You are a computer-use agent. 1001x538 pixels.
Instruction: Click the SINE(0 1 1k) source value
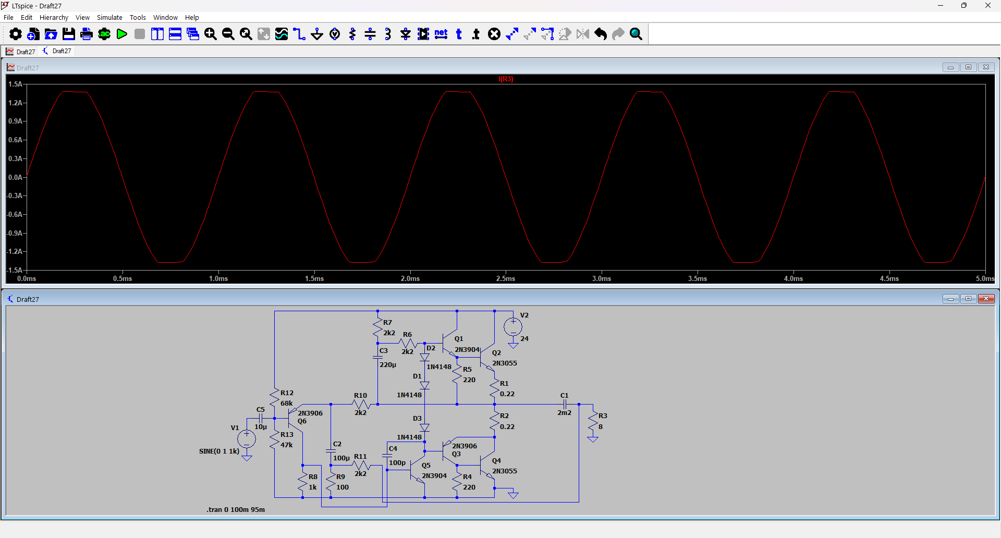[219, 451]
